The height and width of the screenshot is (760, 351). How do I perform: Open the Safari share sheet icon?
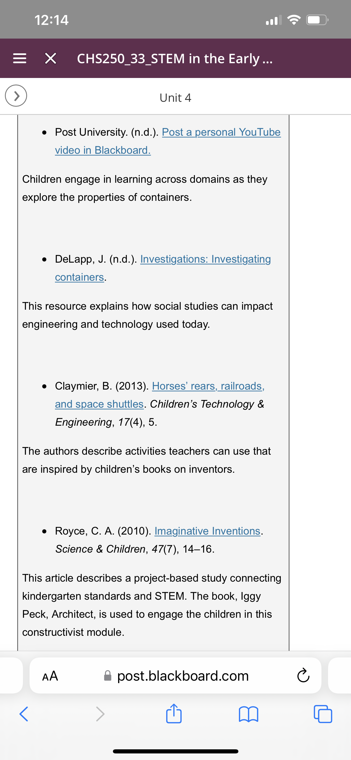pos(174,713)
